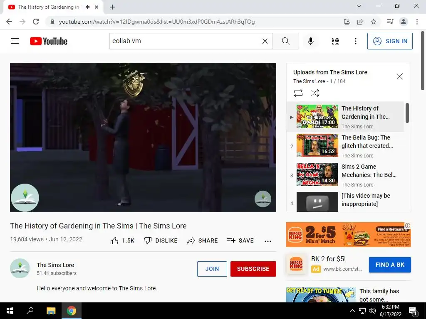Click the SIGN IN button
Viewport: 426px width, 319px height.
click(x=390, y=41)
